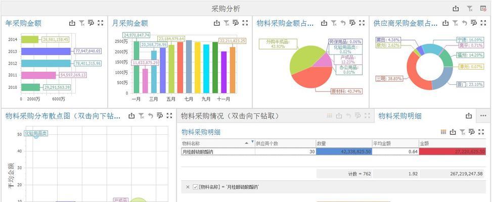Inspect data icon on 月采购金额 panel

(236, 23)
